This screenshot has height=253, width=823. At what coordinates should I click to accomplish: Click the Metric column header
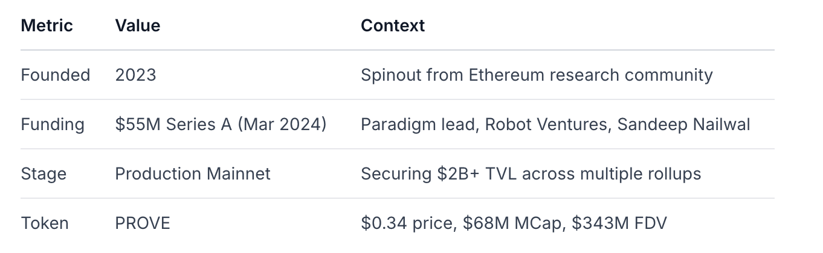pyautogui.click(x=47, y=25)
